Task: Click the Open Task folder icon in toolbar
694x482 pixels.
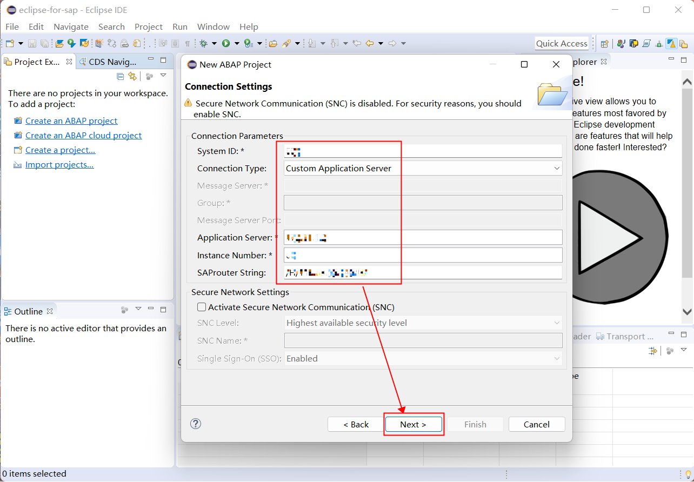Action: tap(273, 43)
